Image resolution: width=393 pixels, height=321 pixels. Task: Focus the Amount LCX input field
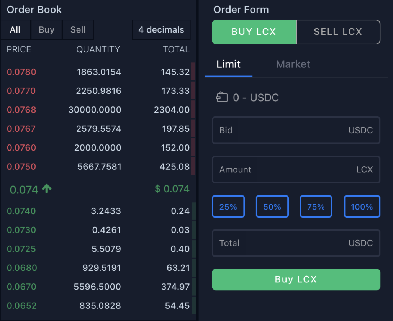296,170
